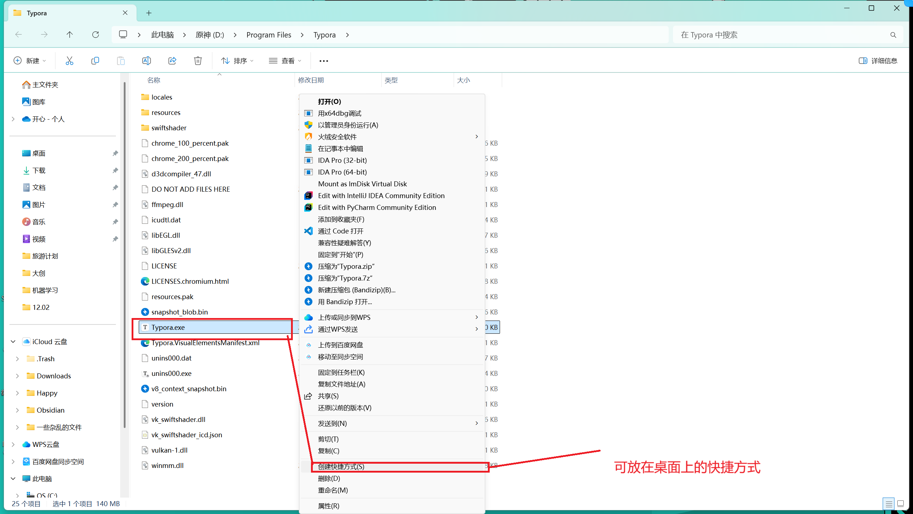Sort by the 修改日期 column header
The image size is (913, 514).
click(338, 80)
